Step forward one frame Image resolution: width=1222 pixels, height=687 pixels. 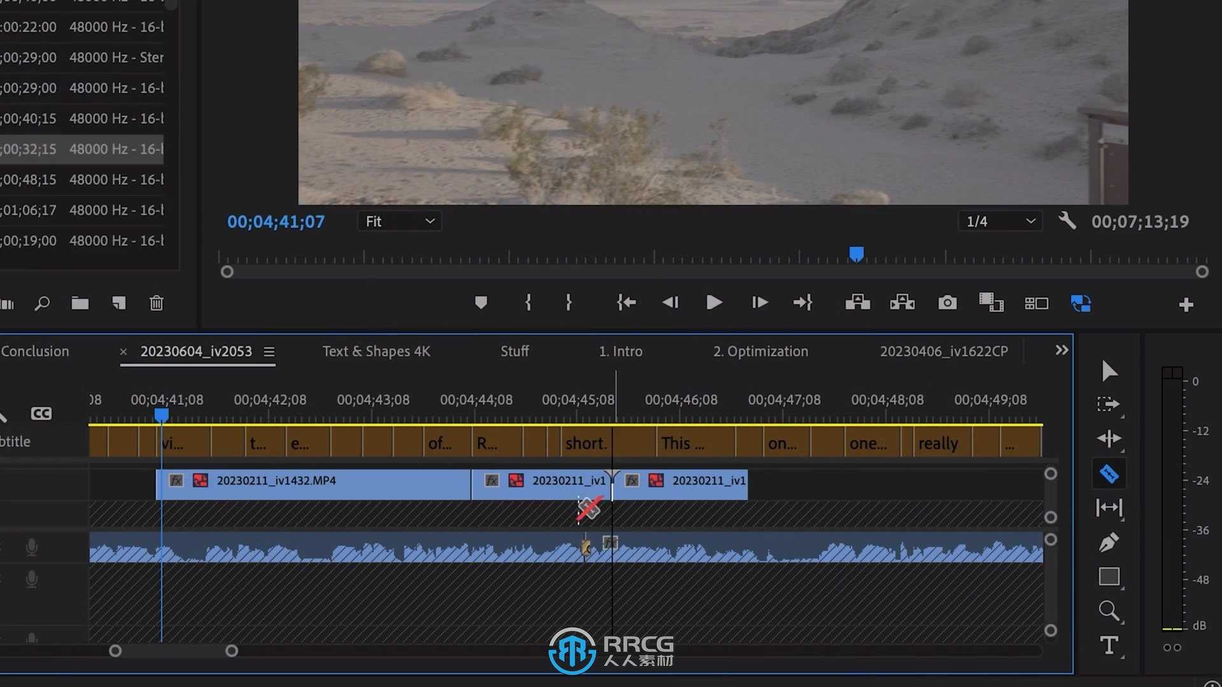tap(759, 303)
